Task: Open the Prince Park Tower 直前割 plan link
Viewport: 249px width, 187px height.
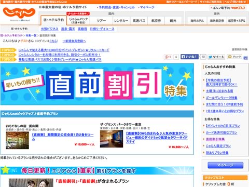Action: [x=157, y=138]
